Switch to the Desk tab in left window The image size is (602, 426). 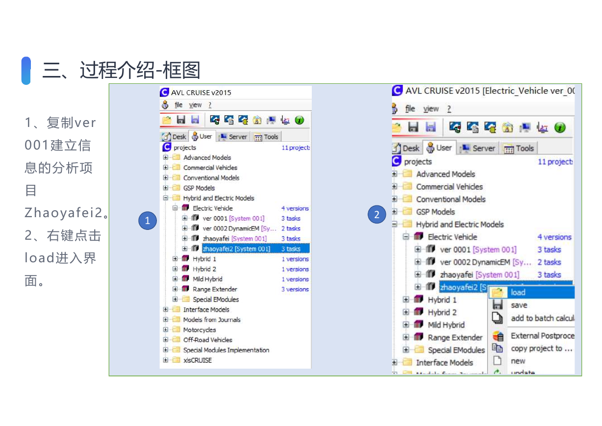(x=174, y=137)
